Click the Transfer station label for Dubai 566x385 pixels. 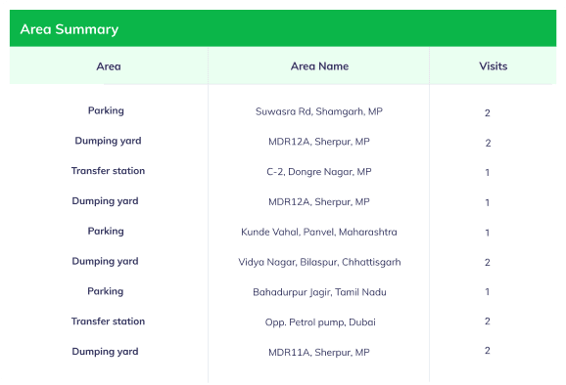(108, 321)
